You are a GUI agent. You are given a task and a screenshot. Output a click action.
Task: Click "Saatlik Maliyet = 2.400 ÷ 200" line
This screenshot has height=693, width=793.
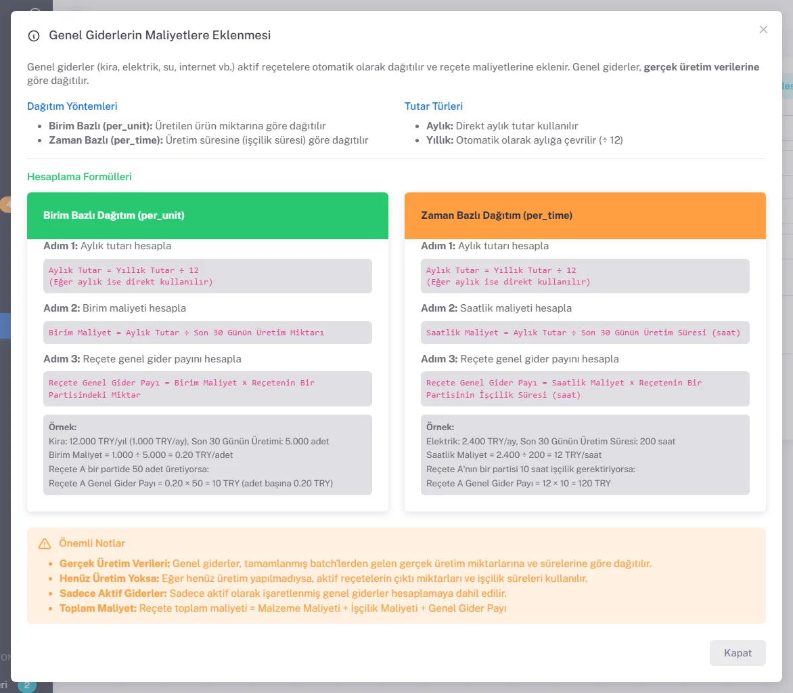(x=514, y=455)
